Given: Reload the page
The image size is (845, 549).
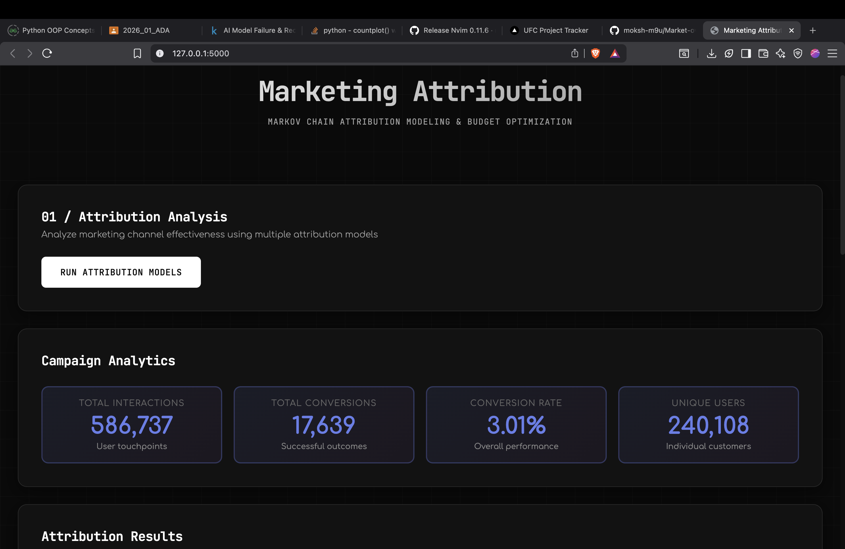Looking at the screenshot, I should [x=47, y=54].
